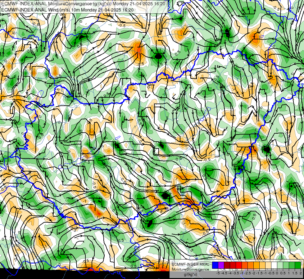Click the legend tick value 2
The image size is (304, 279).
pos(301,273)
